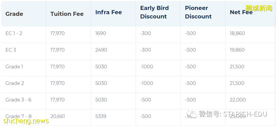Select the 19,860 net fee value
This screenshot has width=276, height=126.
point(237,50)
